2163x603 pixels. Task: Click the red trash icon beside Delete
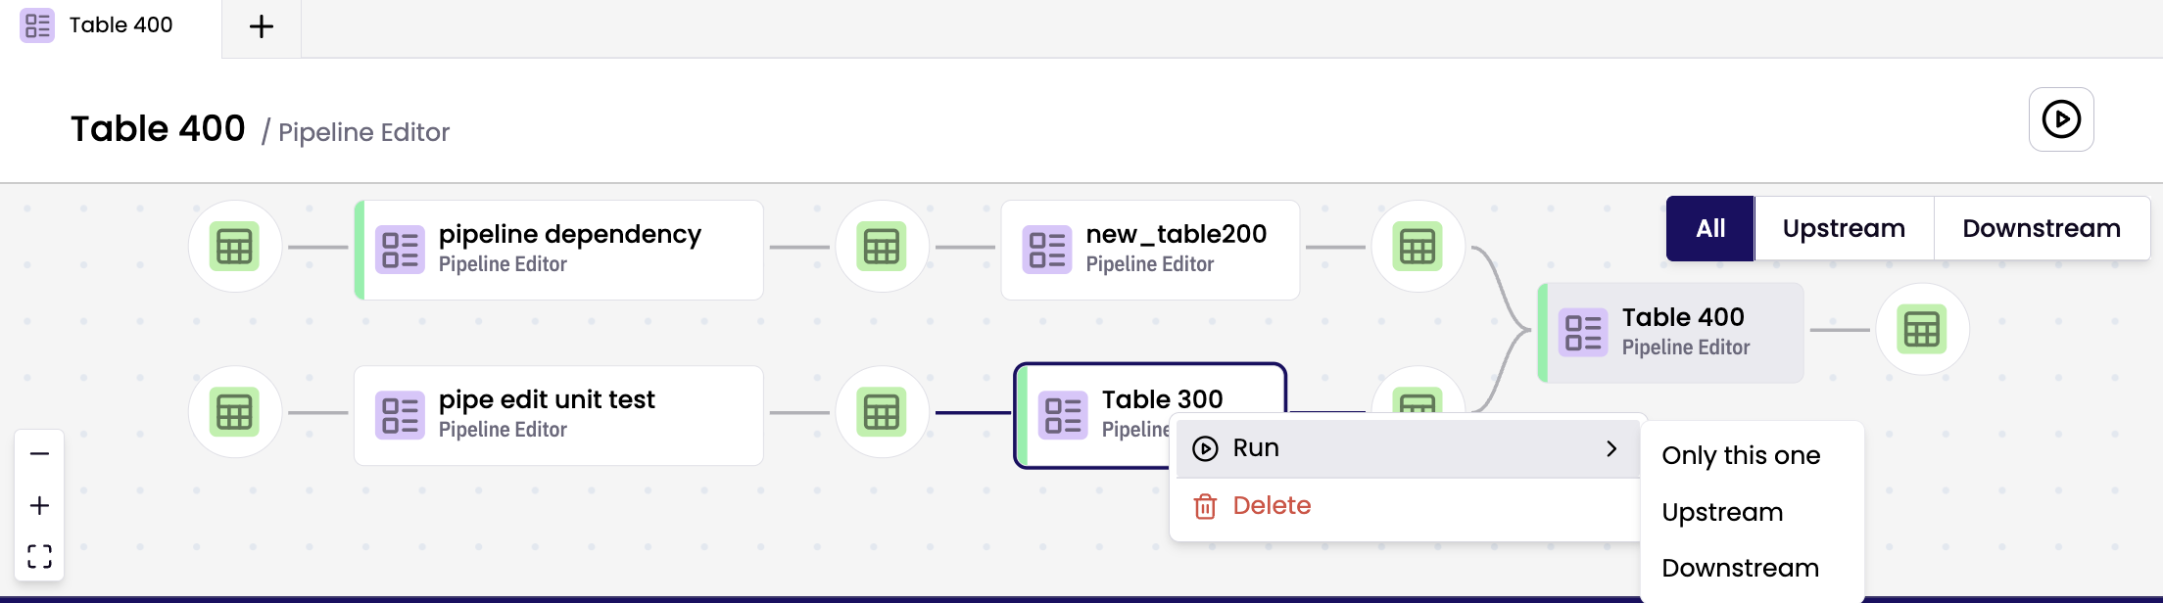pos(1205,506)
